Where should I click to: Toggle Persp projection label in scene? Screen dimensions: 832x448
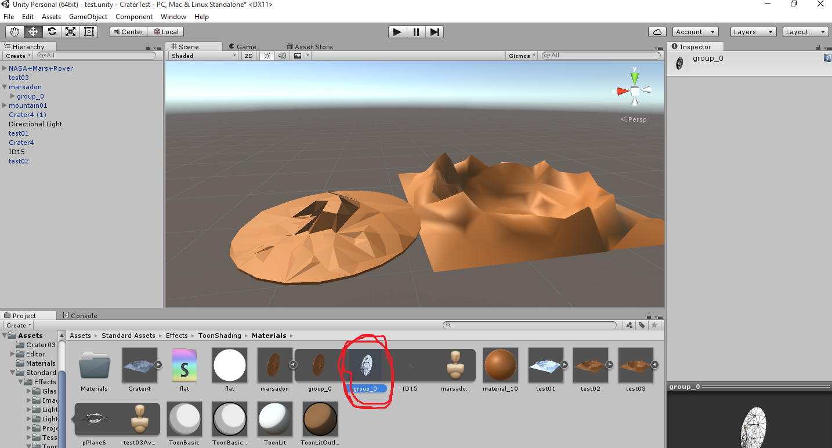point(634,119)
